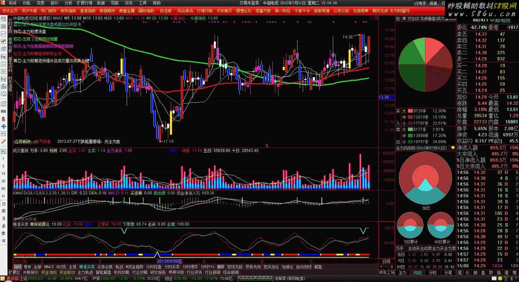The width and height of the screenshot is (519, 282).
Task: Select the blue four-way move arrows icon
Action: (4, 126)
